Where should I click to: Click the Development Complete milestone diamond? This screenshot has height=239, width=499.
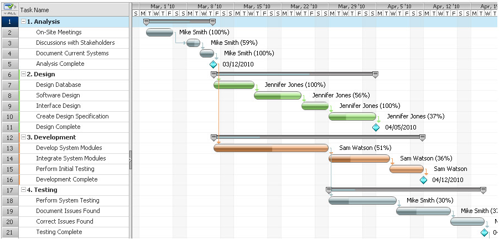tap(423, 180)
